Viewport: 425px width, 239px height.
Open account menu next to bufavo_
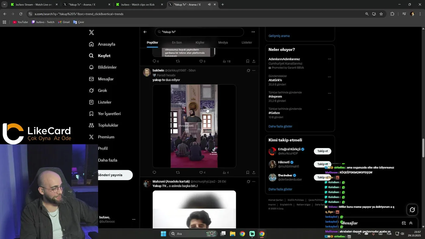pos(134,219)
